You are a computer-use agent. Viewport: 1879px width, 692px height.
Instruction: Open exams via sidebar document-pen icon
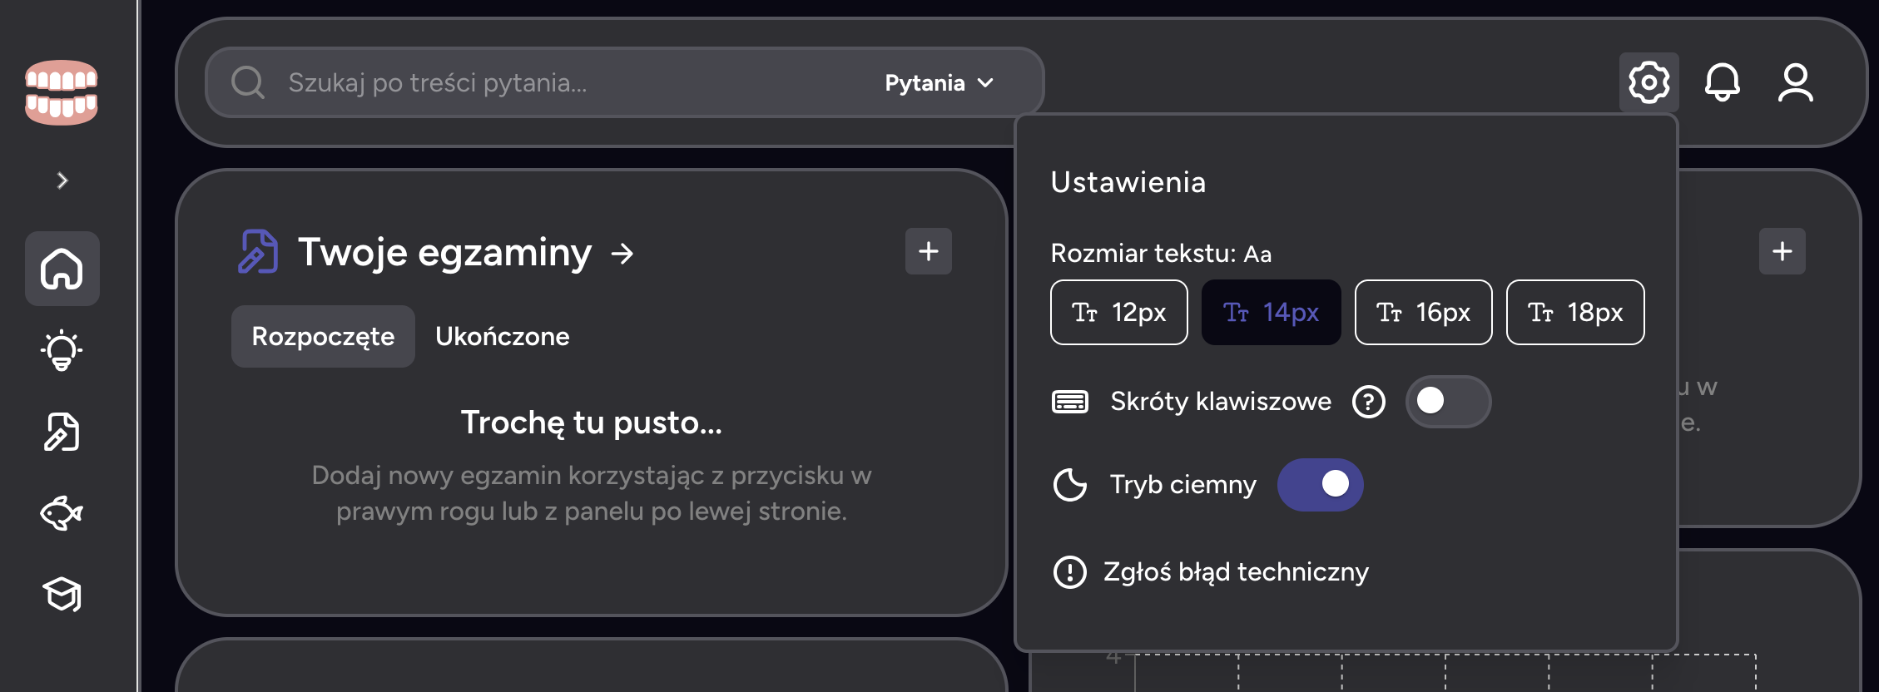coord(62,432)
